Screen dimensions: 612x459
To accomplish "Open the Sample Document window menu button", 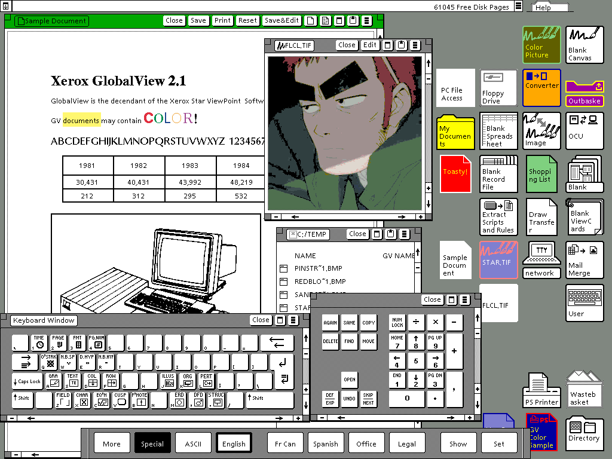I will point(366,20).
